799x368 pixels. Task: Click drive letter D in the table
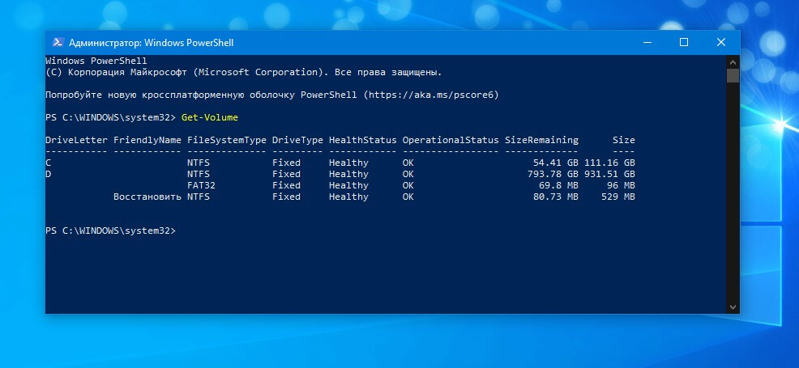tap(49, 174)
